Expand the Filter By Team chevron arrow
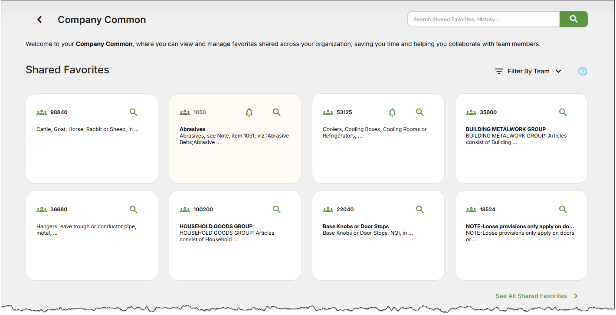The image size is (616, 315). click(x=558, y=71)
